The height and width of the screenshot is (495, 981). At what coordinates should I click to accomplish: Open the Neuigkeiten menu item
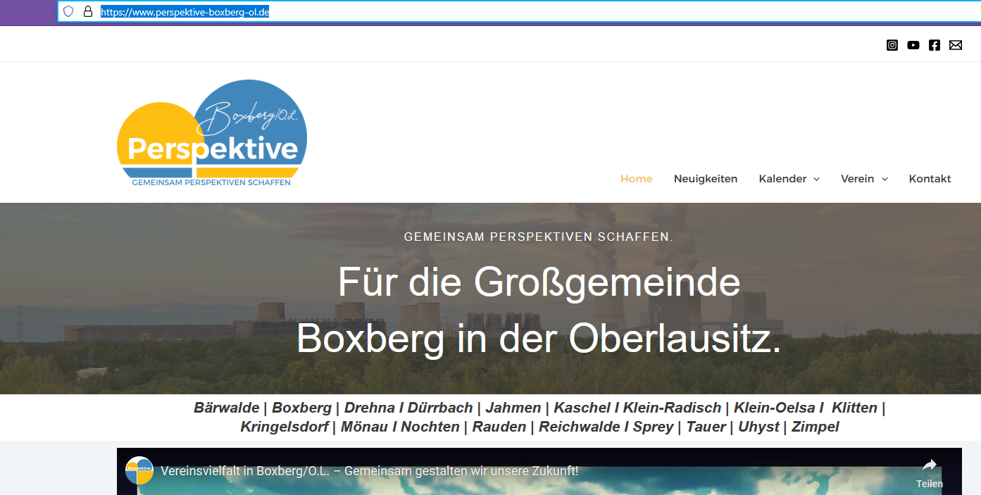(705, 179)
